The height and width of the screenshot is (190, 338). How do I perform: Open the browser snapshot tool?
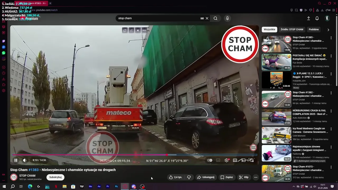(x=296, y=10)
